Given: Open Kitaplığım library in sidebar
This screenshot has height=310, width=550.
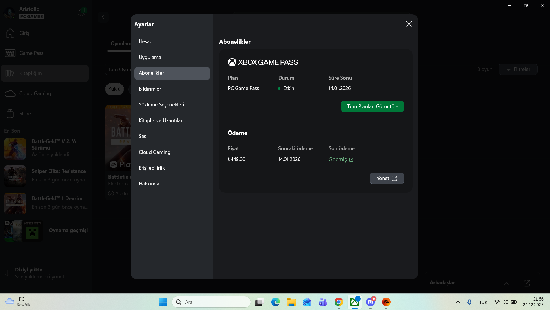Looking at the screenshot, I should point(45,73).
